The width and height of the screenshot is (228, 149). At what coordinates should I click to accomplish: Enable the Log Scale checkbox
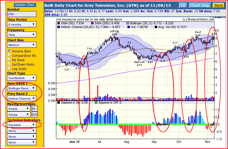click(9, 68)
